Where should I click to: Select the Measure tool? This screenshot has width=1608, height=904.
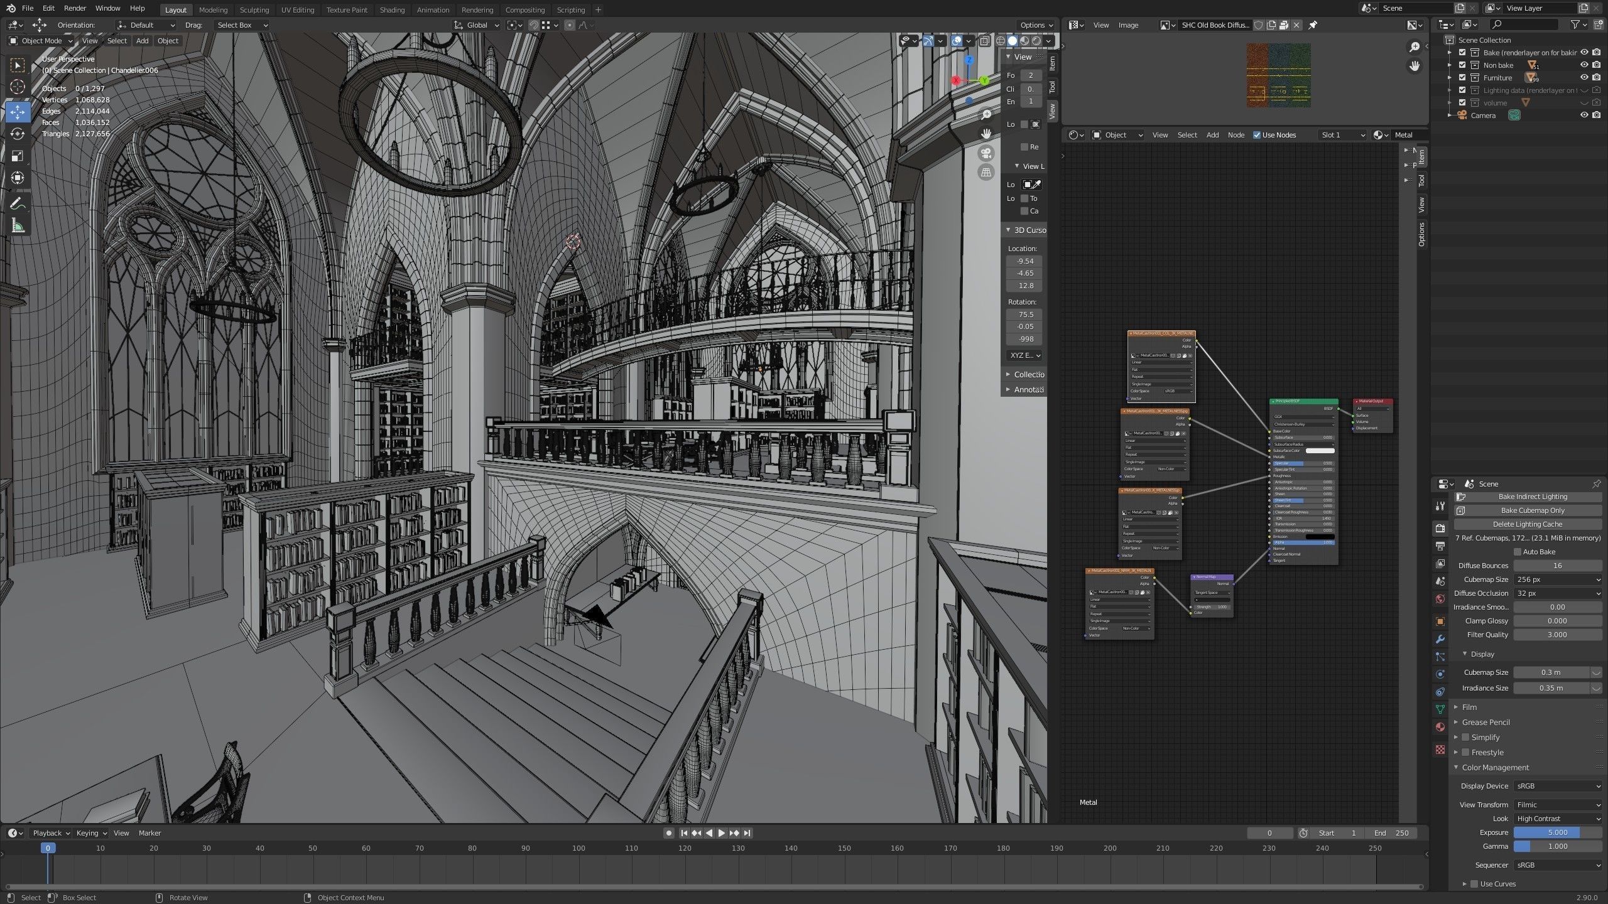pyautogui.click(x=18, y=226)
